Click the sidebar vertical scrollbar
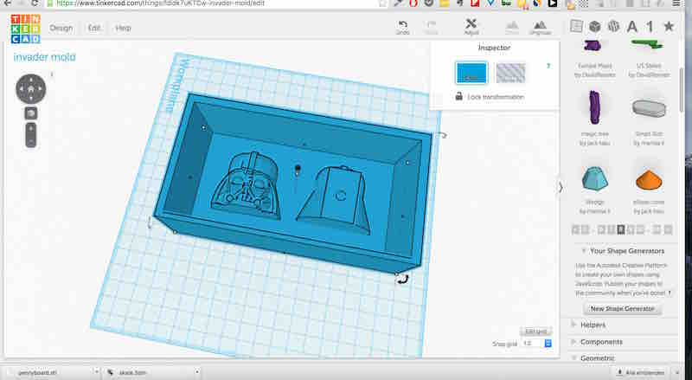 [x=682, y=91]
